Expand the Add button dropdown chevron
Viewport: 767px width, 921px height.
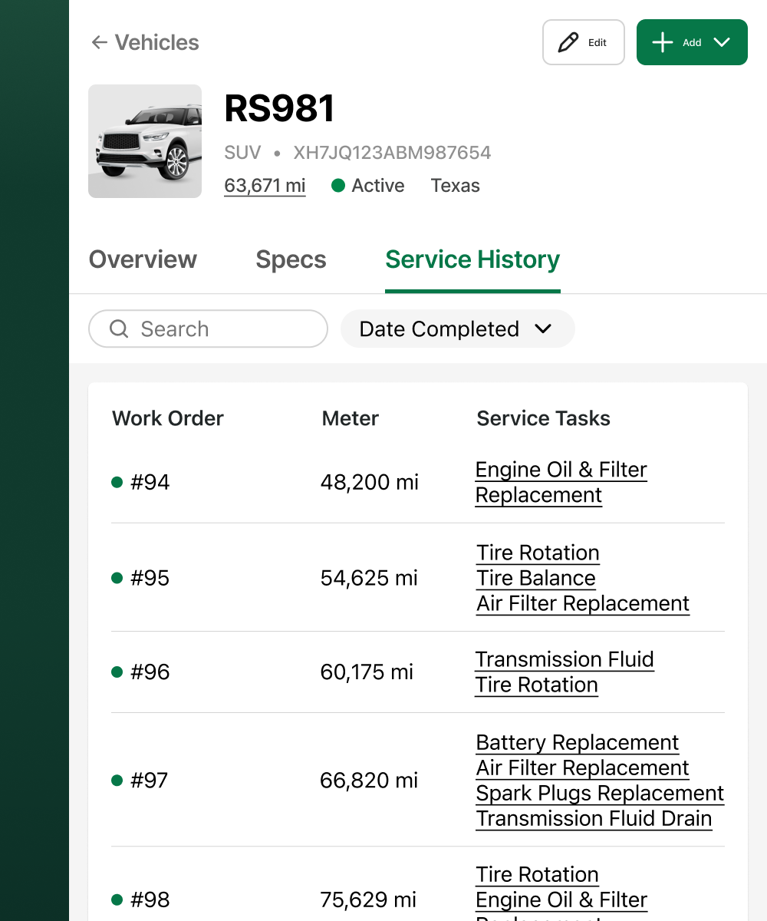click(x=722, y=43)
